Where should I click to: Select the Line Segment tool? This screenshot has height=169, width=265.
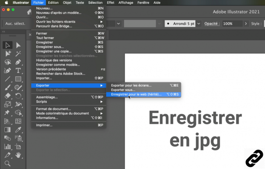[7, 79]
